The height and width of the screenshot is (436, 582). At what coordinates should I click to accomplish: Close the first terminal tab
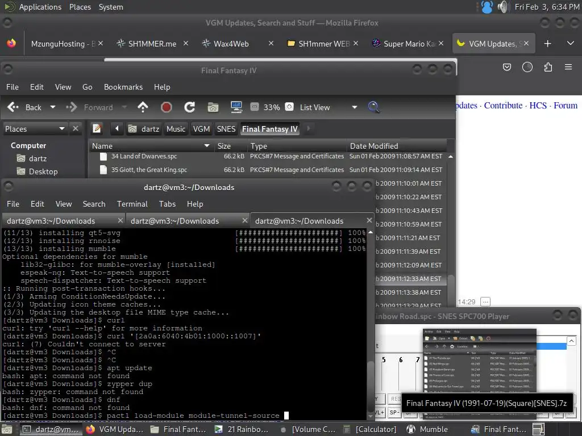(120, 221)
